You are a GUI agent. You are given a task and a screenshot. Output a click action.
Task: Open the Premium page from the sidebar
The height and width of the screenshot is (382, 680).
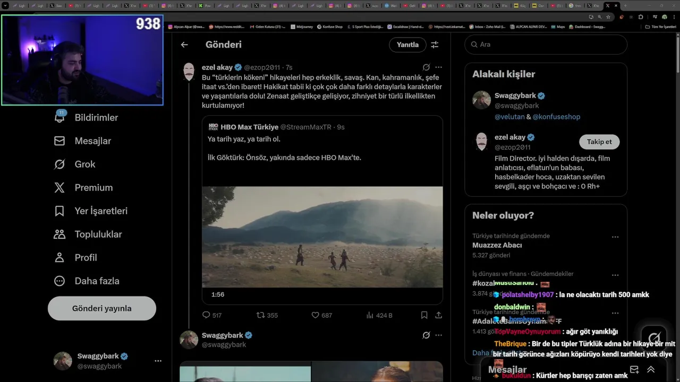click(x=83, y=187)
